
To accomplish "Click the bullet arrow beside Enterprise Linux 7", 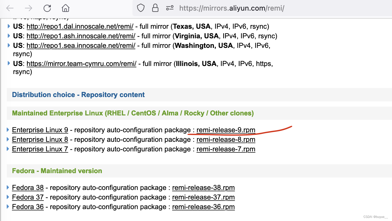I will coord(8,149).
